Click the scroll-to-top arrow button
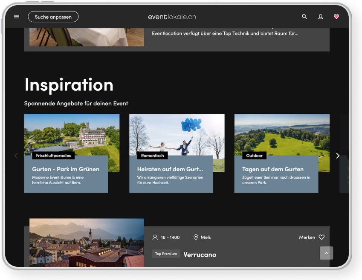The width and height of the screenshot is (362, 280). click(x=326, y=253)
